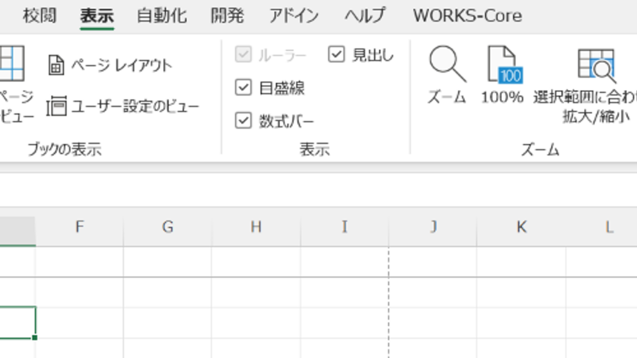Switch to the 自動化 tab
Image resolution: width=637 pixels, height=358 pixels.
click(x=162, y=16)
